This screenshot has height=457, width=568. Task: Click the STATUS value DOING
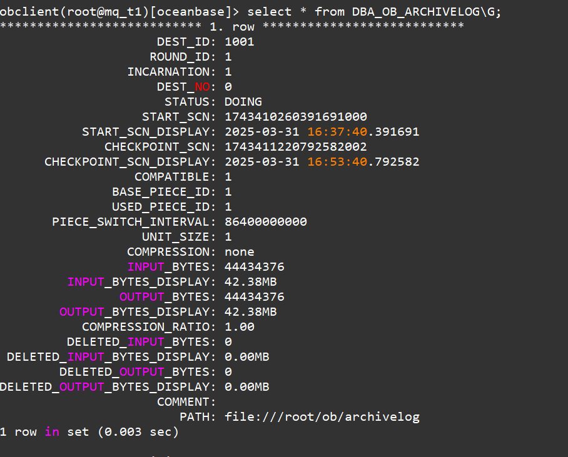click(x=243, y=102)
